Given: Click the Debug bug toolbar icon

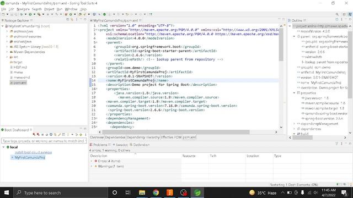Looking at the screenshot, I should (22, 14).
